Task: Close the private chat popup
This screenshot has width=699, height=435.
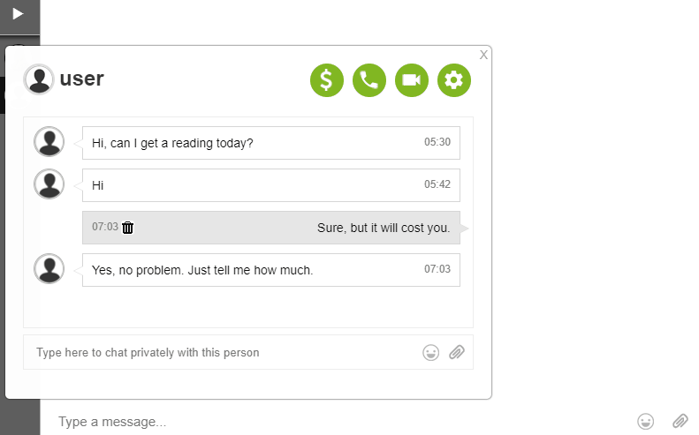Action: 483,55
